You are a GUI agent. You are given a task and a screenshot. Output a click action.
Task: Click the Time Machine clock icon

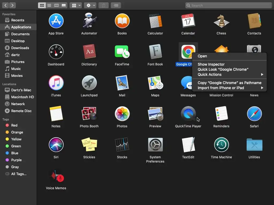click(x=221, y=145)
